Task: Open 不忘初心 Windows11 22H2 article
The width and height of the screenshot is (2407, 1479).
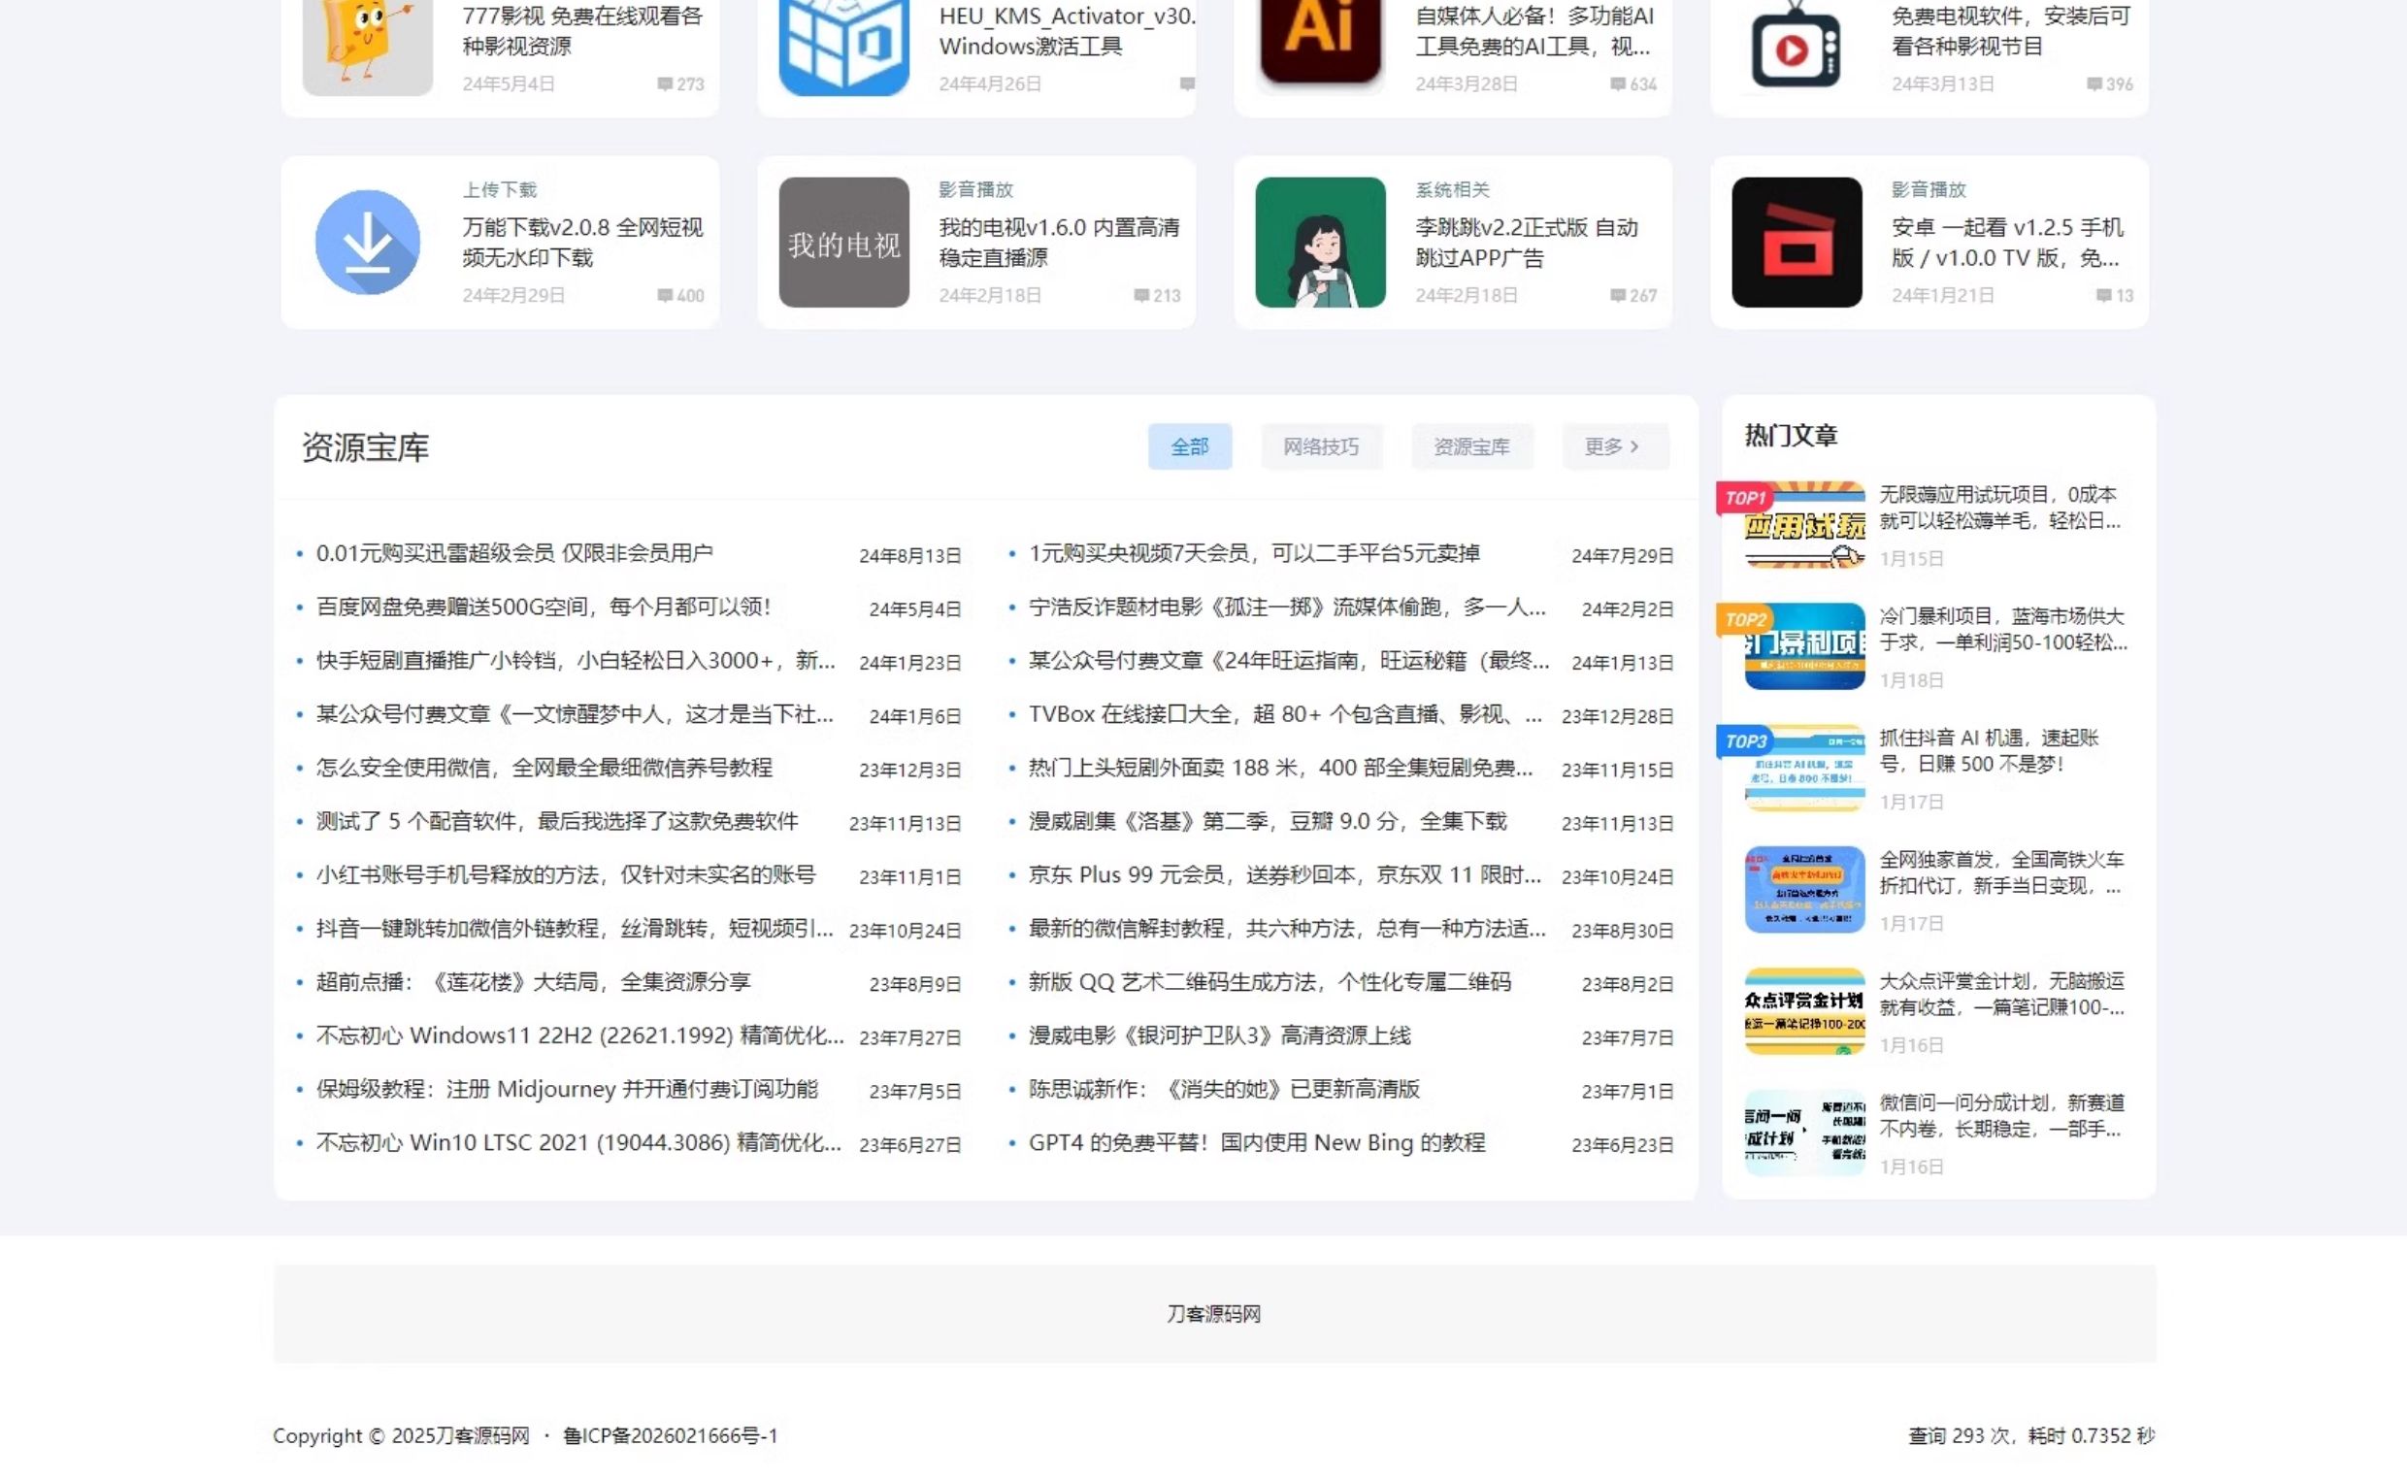Action: coord(580,1035)
